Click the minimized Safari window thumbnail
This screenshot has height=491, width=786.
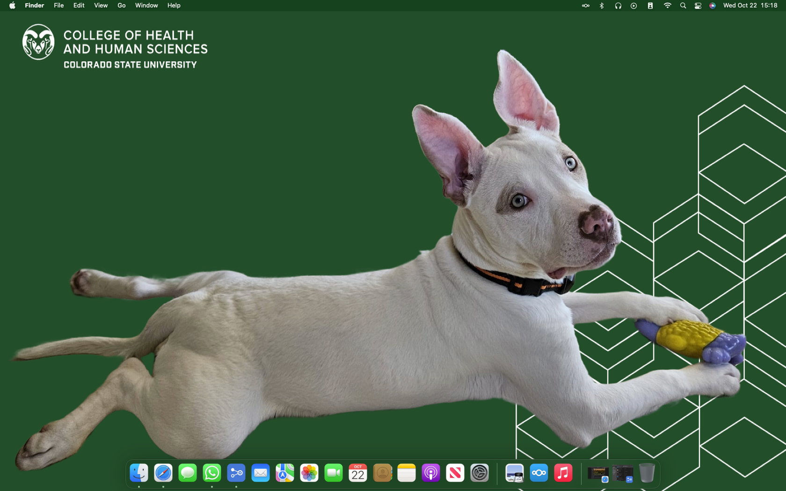[597, 473]
